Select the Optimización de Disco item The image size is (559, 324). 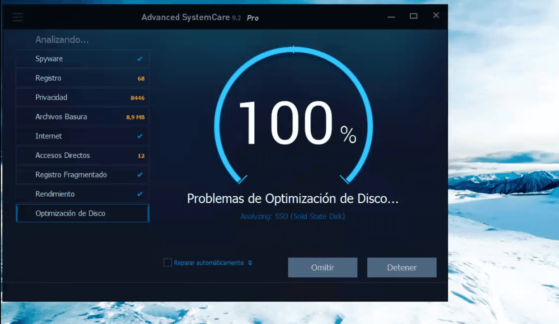tap(82, 213)
